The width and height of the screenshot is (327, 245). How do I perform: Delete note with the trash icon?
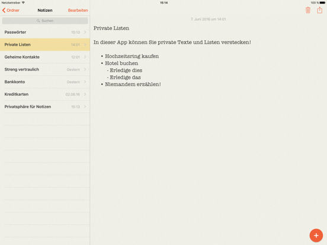[308, 10]
